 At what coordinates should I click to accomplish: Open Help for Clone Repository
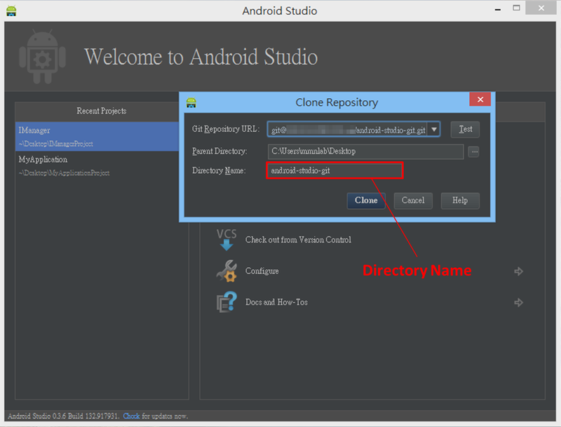460,201
